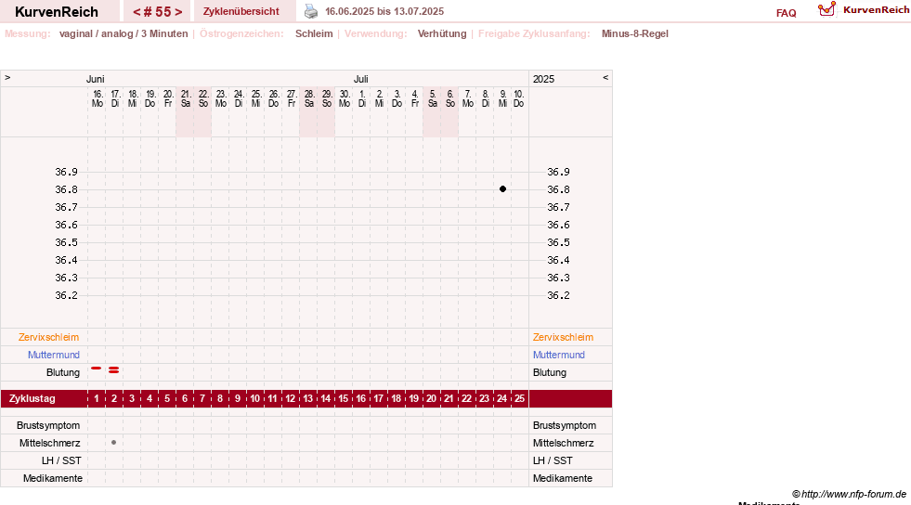Select cycle day 14 in Zyklustag row

(x=326, y=399)
